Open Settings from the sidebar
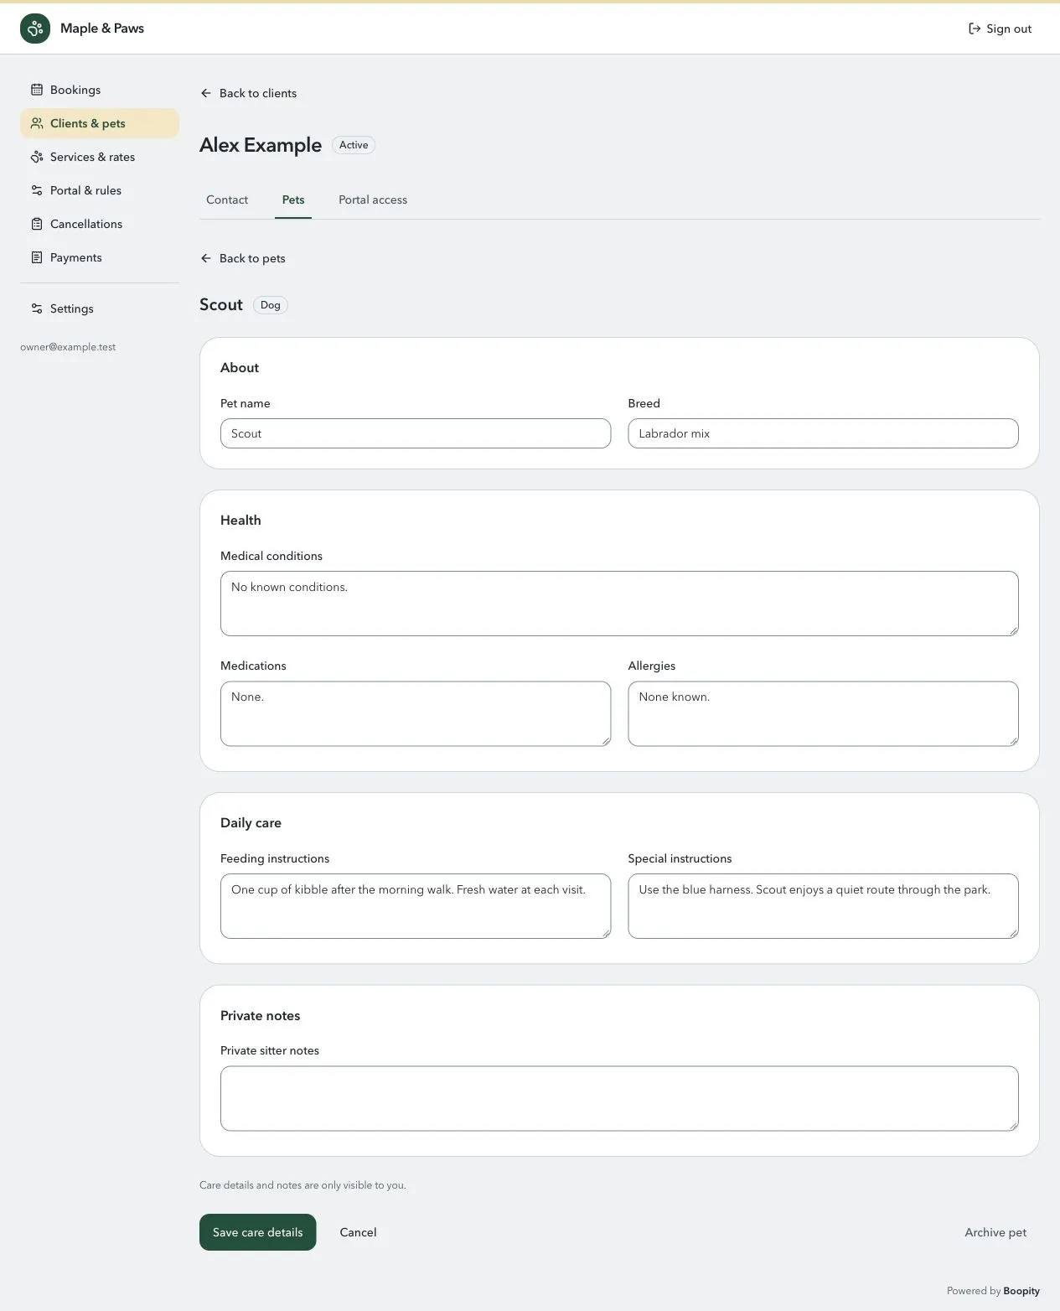 [x=100, y=308]
